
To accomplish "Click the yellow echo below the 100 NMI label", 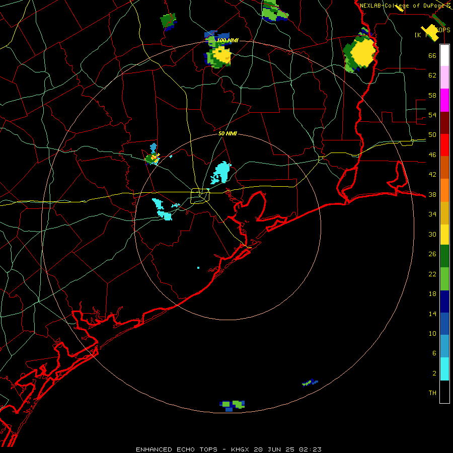I will pyautogui.click(x=221, y=56).
